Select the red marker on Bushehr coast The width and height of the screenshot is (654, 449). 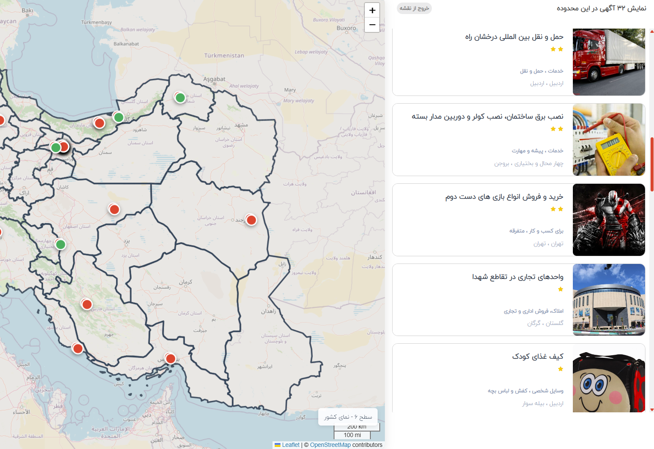78,348
